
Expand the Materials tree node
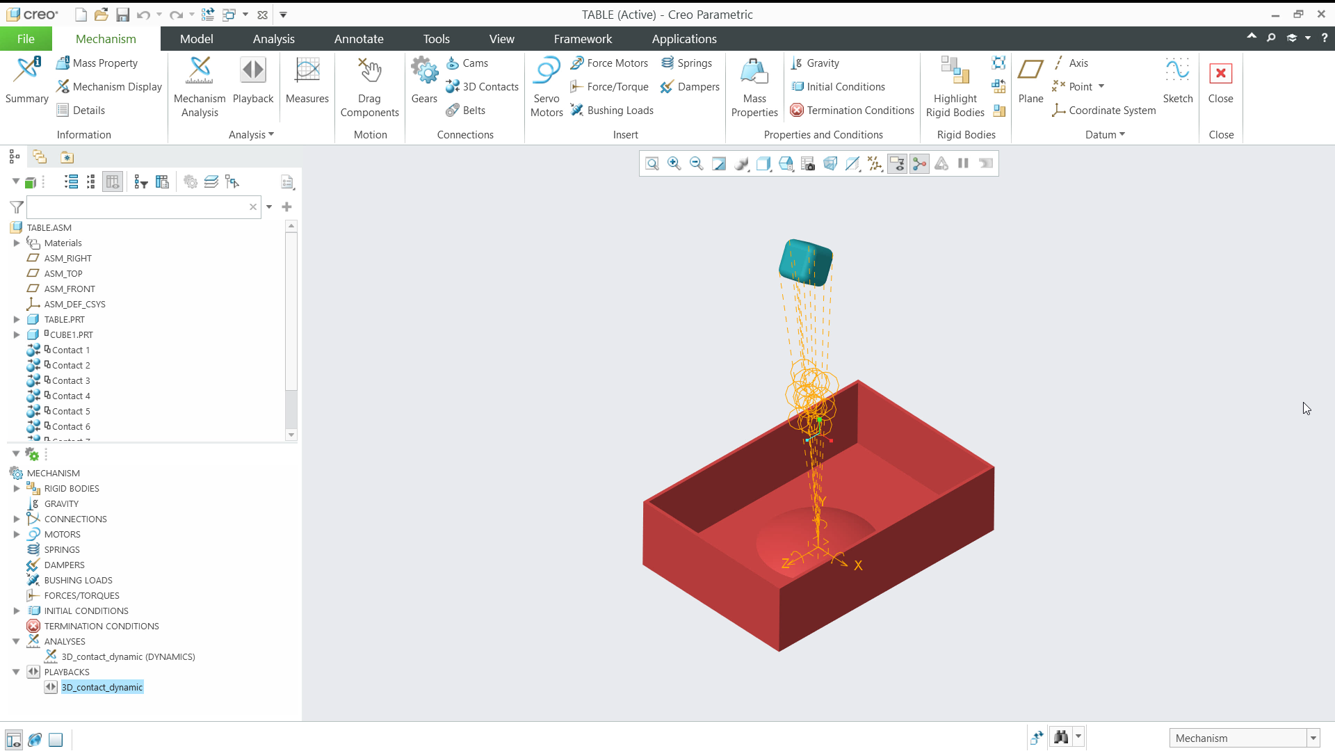17,243
